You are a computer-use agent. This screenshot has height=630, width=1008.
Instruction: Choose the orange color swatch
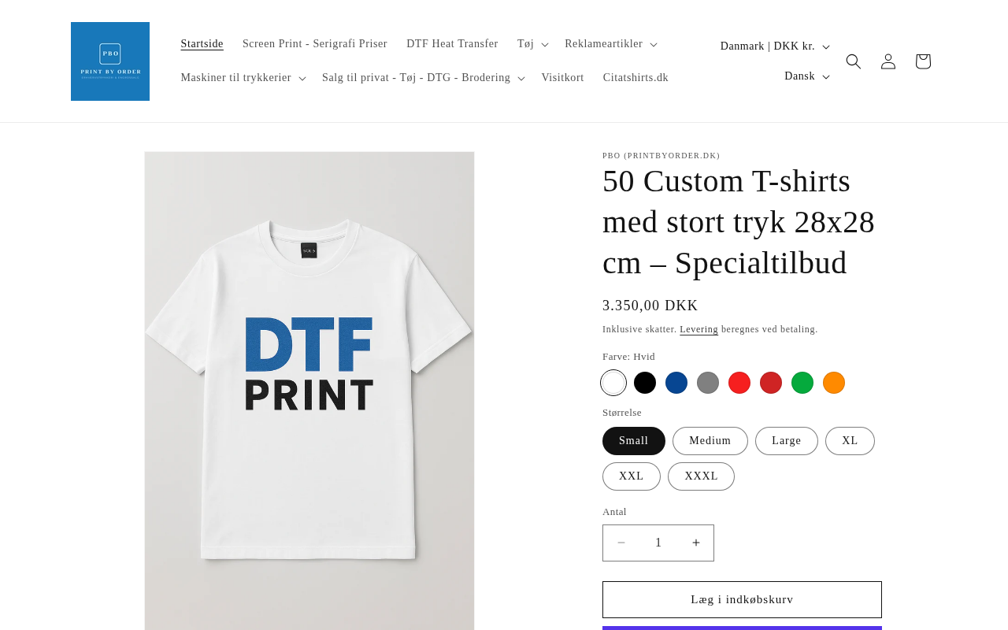click(834, 383)
